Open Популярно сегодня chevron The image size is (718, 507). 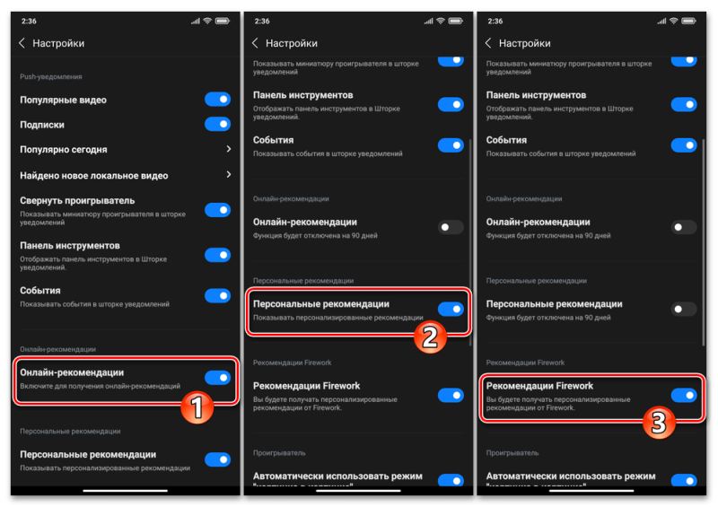[229, 149]
